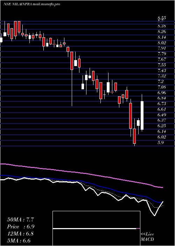
Task: Click the pink 50MA line
Action: 81,173
